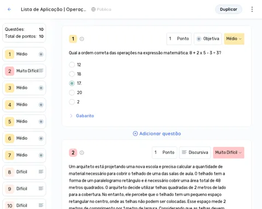Jump to question 10 Difícil in sidebar
262x209 pixels.
tap(24, 205)
